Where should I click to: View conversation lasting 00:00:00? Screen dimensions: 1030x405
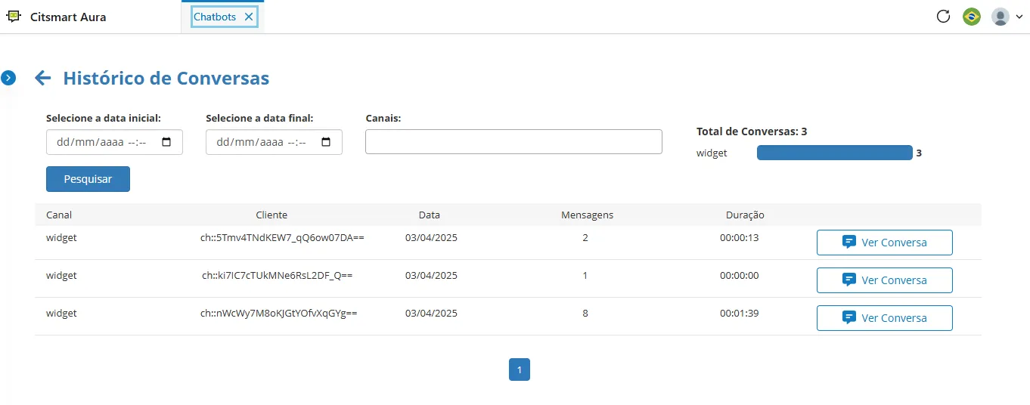click(884, 280)
